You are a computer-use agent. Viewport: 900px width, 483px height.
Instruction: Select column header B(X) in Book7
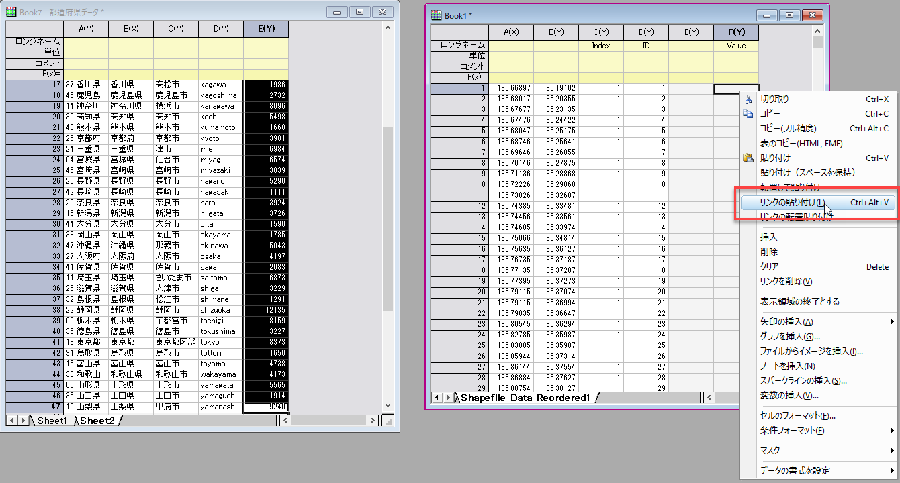pyautogui.click(x=131, y=28)
